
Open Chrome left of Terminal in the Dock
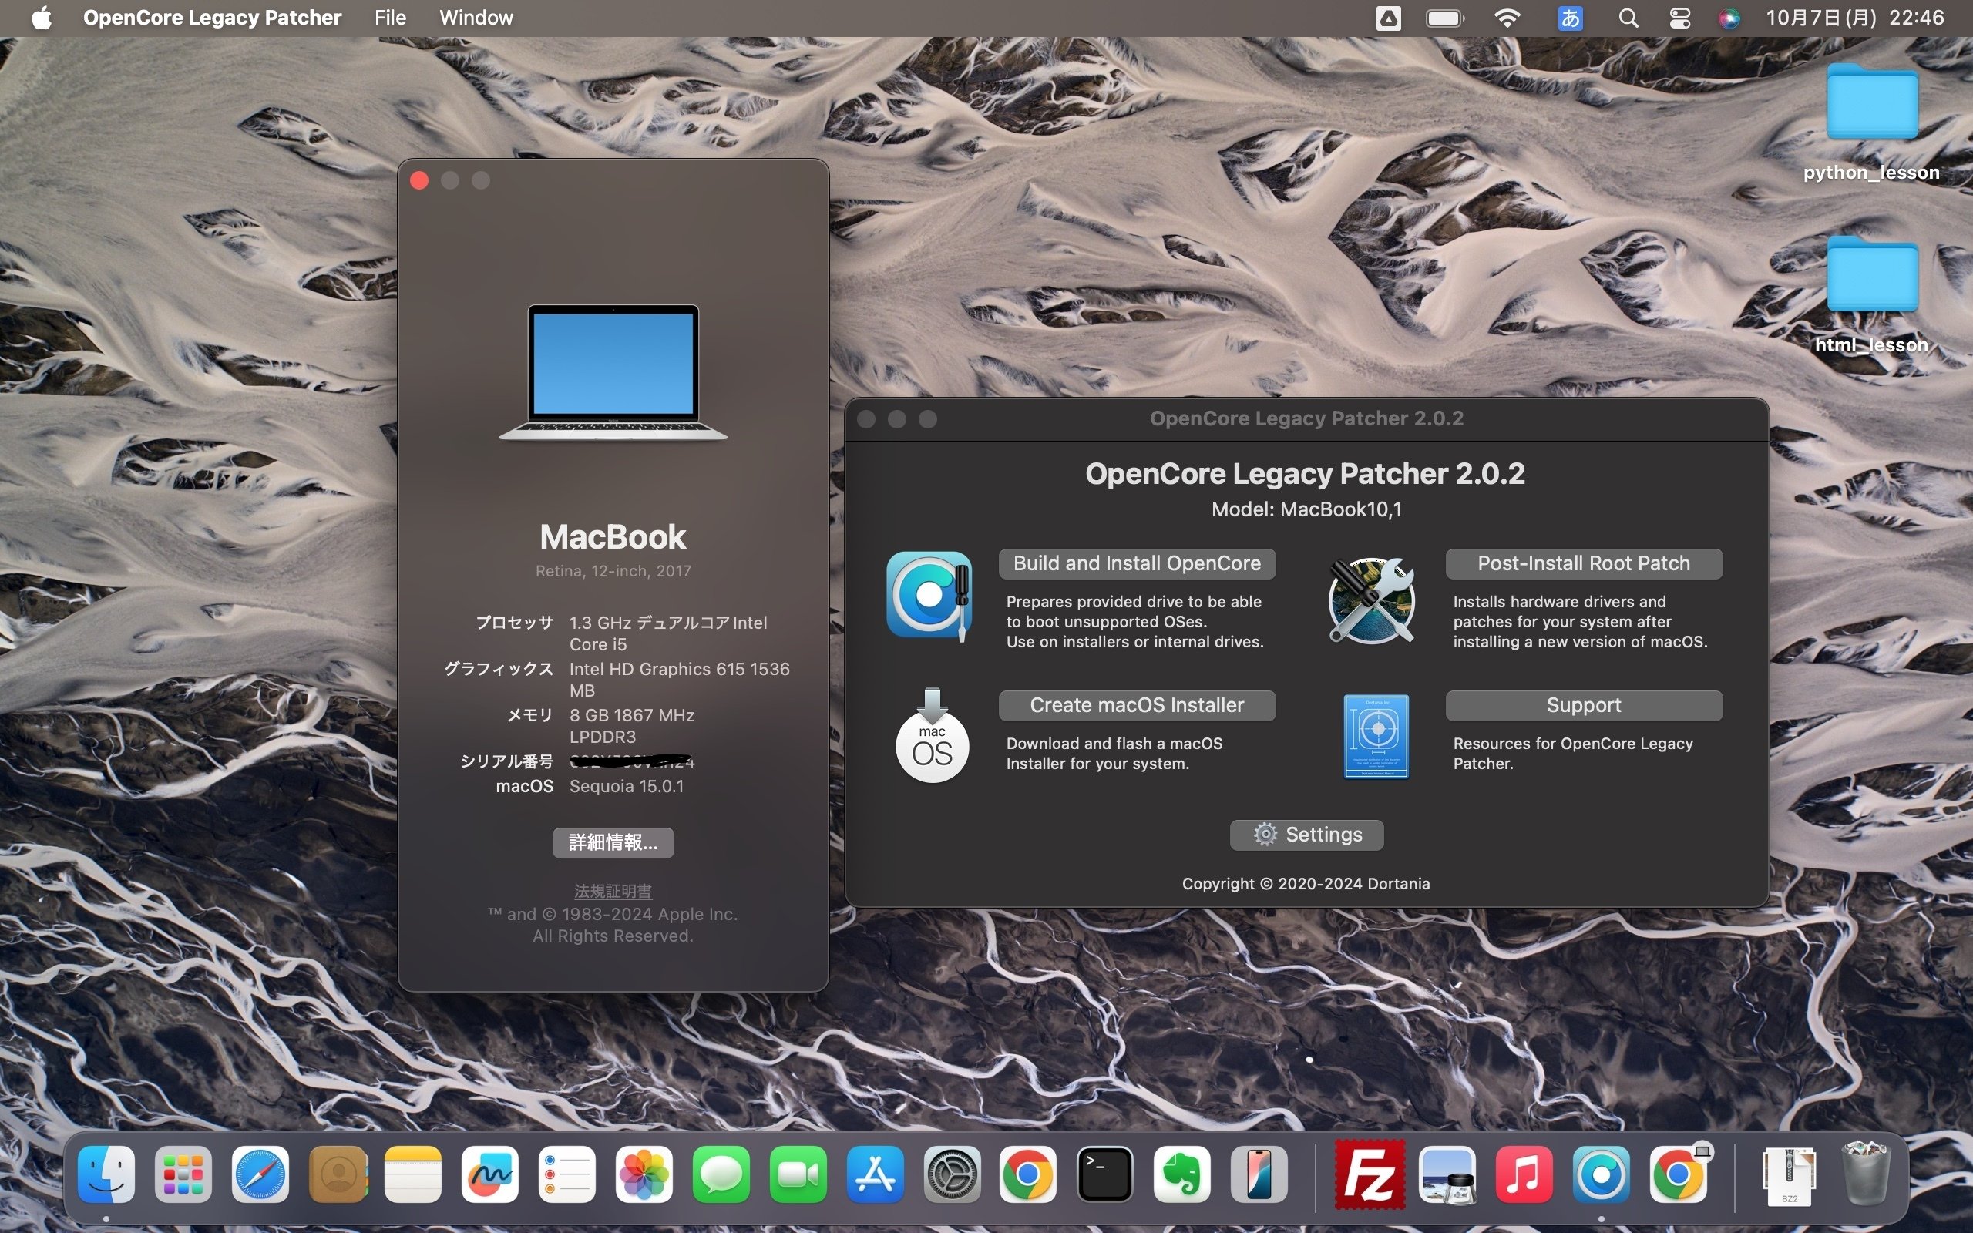(1028, 1174)
